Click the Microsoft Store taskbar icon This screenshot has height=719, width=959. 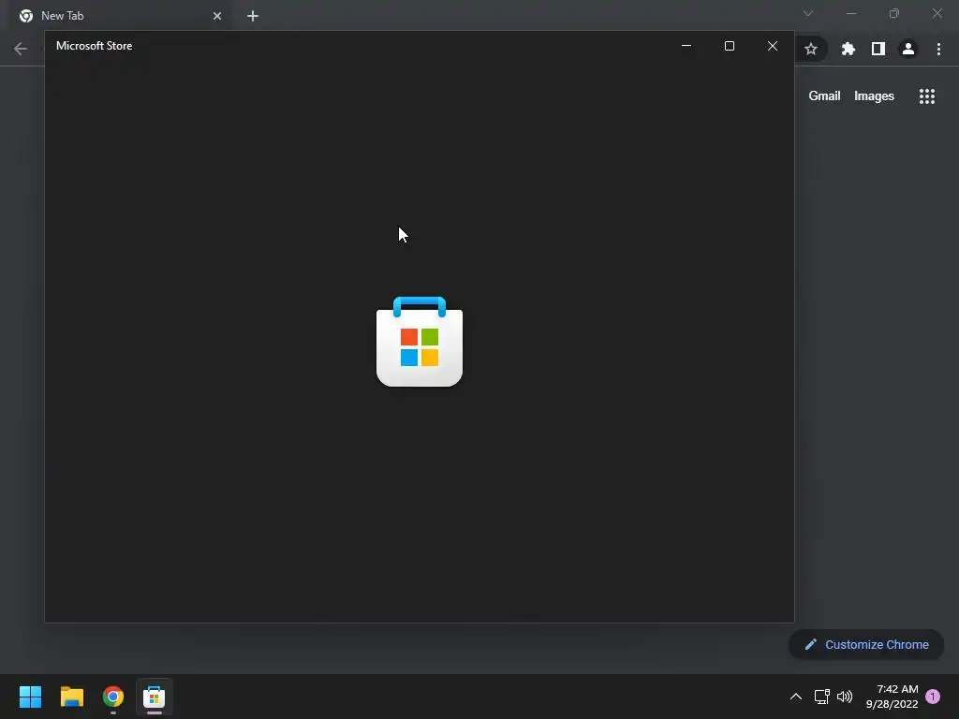[155, 697]
